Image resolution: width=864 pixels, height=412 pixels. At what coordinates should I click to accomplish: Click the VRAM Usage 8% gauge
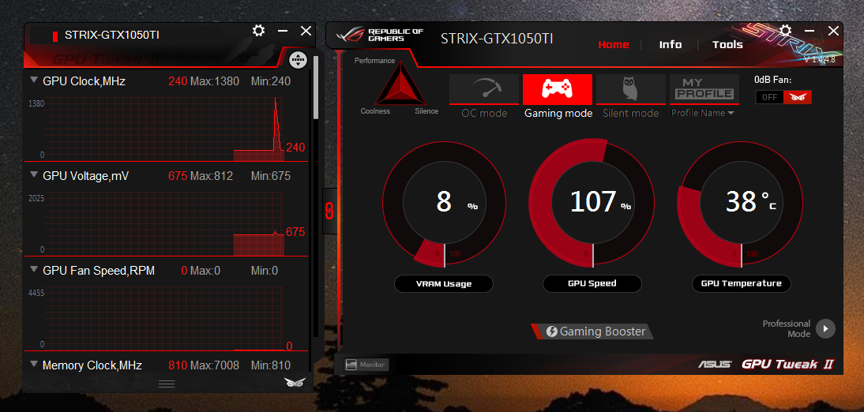(x=445, y=204)
